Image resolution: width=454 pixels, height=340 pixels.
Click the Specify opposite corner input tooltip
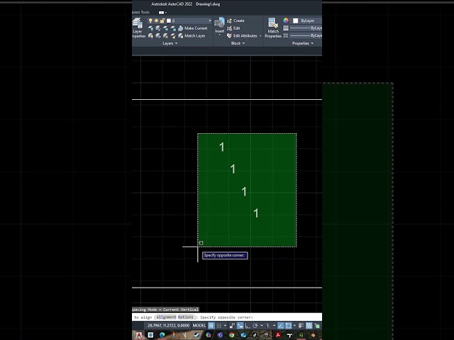(225, 255)
